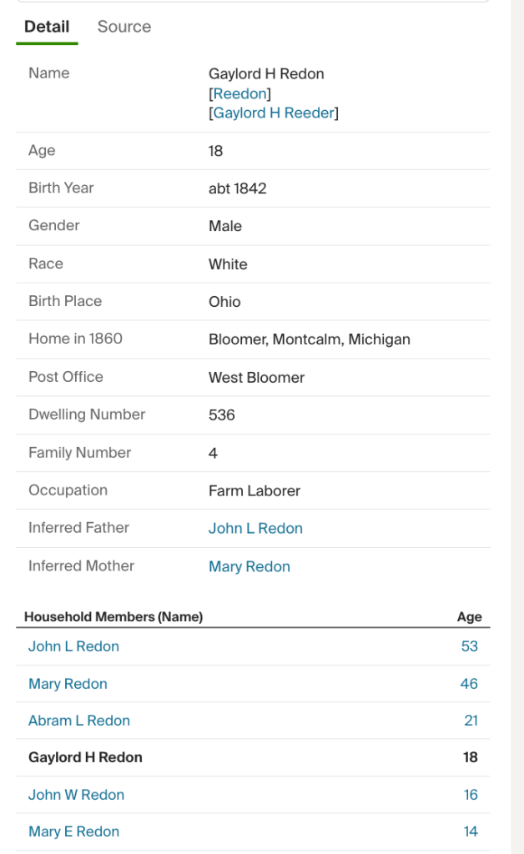Click the Age column header
The image size is (524, 854).
point(469,617)
